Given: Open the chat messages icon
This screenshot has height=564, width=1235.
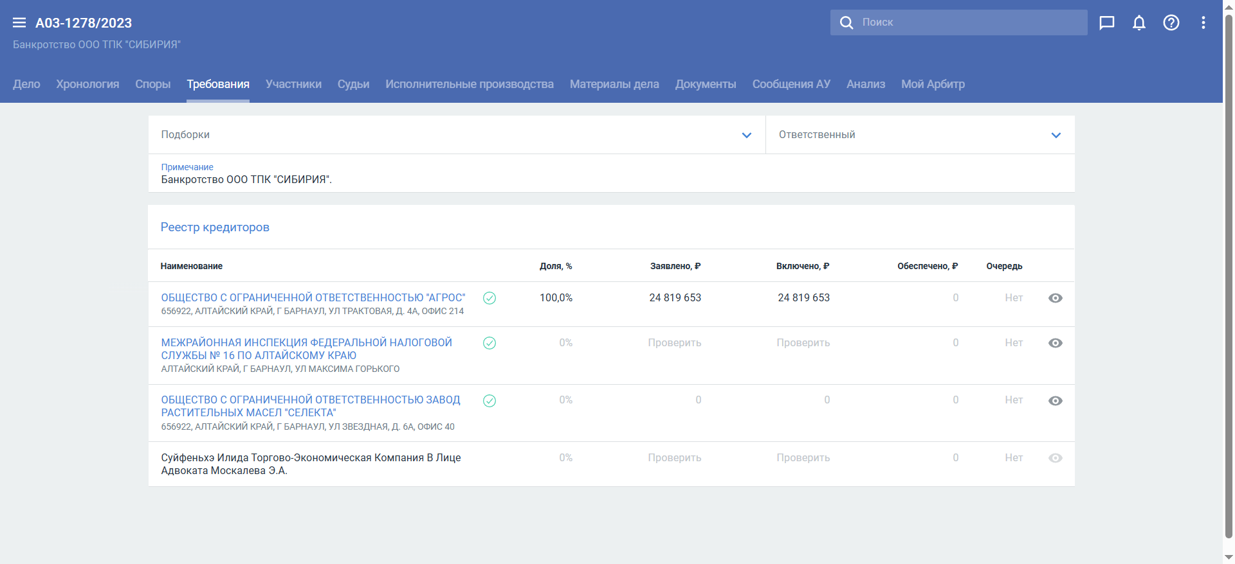Looking at the screenshot, I should [x=1107, y=23].
